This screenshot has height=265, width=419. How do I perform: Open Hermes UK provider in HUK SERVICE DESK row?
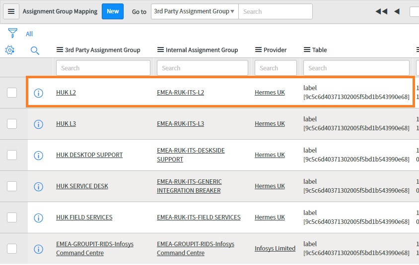(x=270, y=186)
